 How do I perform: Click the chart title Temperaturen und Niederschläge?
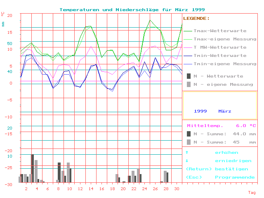point(132,9)
